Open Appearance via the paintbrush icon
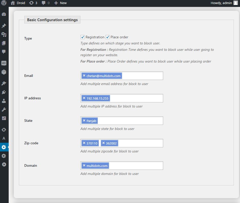The height and width of the screenshot is (203, 240). (4, 83)
